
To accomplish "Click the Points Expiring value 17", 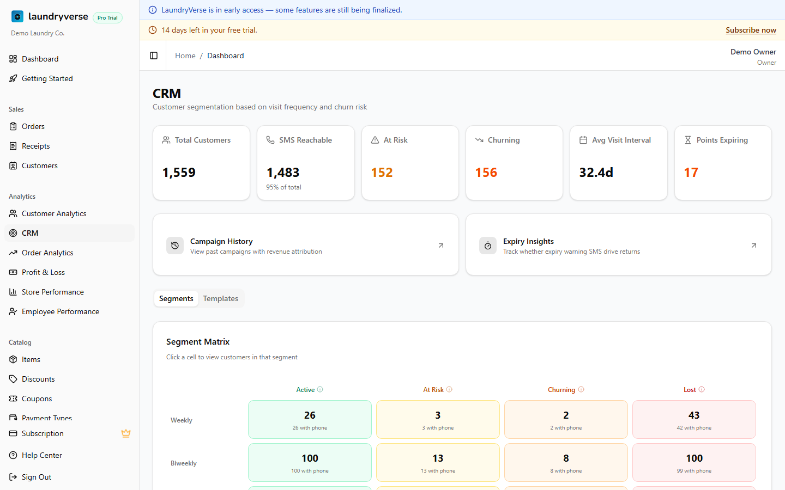I will pos(691,173).
